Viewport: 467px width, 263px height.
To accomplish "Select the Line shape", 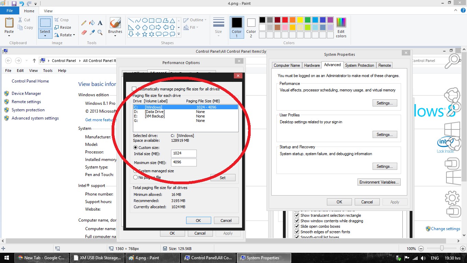I will [131, 20].
